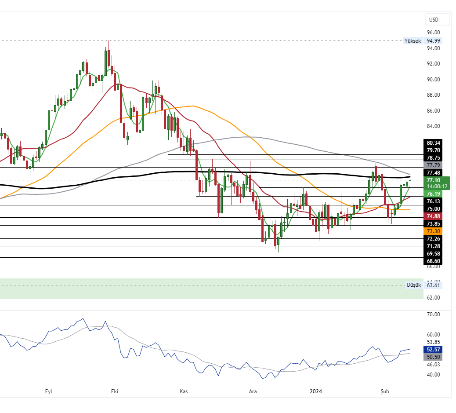Select Ara on the time axis
Viewport: 456px width, 413px height.
[x=253, y=391]
